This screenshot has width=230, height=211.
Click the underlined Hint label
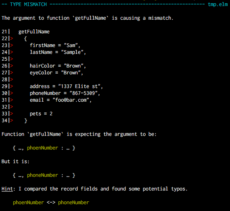click(7, 189)
